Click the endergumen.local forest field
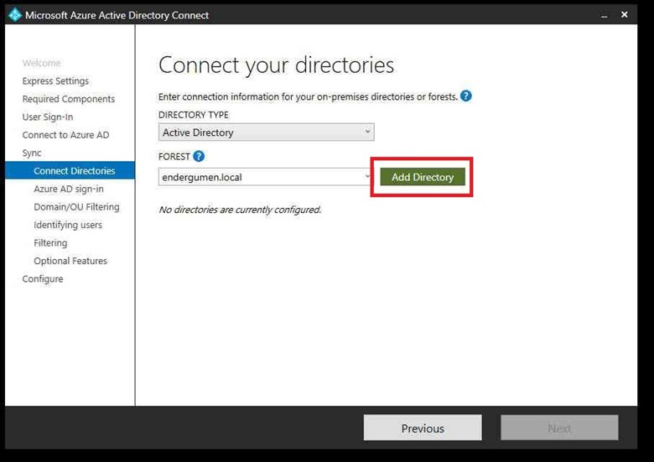The width and height of the screenshot is (654, 462). pos(260,177)
